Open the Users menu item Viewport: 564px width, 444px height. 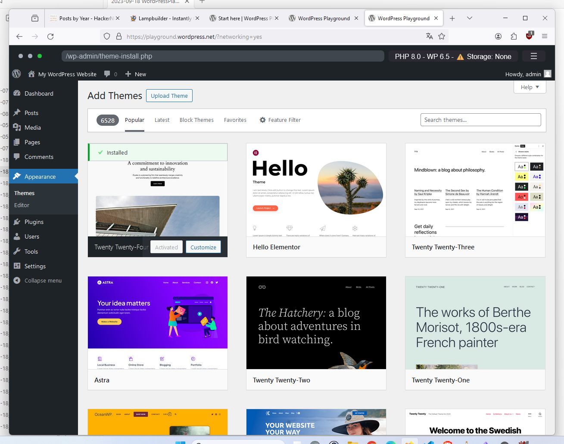(43, 236)
